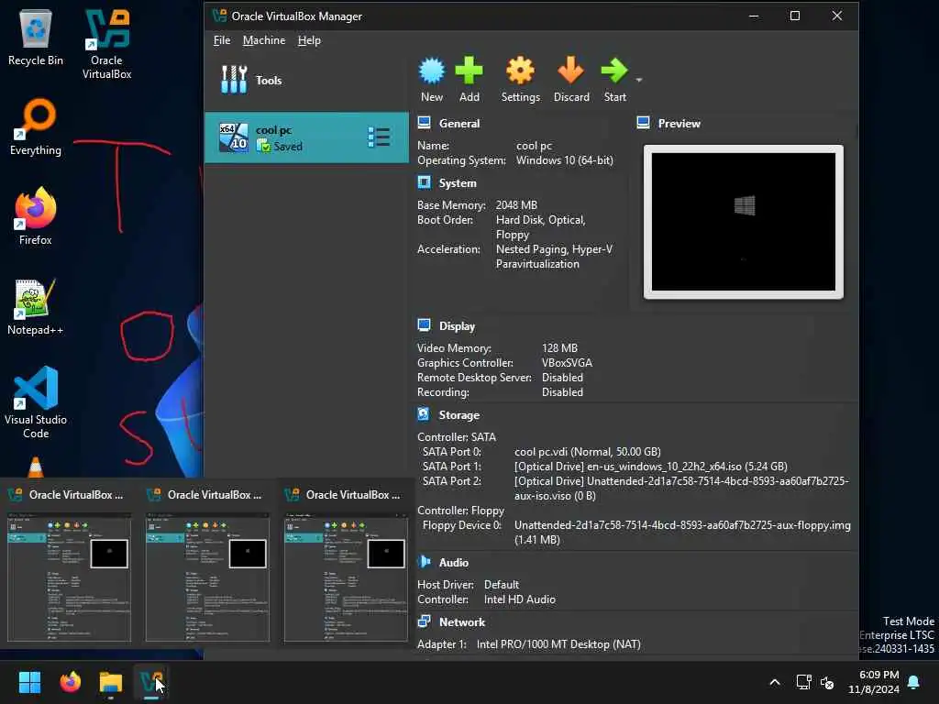Click the General section header

click(459, 124)
